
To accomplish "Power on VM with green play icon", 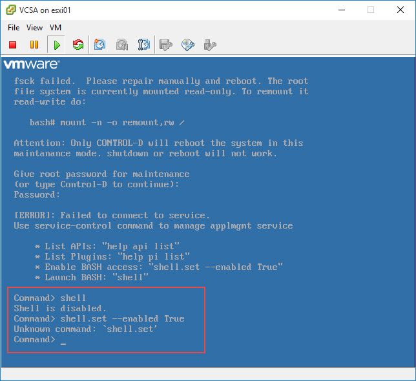I will pos(56,45).
